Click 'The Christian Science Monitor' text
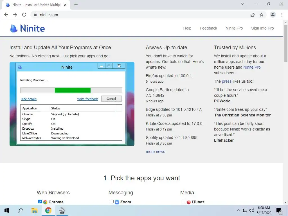This screenshot has height=216, width=288. 242,115
